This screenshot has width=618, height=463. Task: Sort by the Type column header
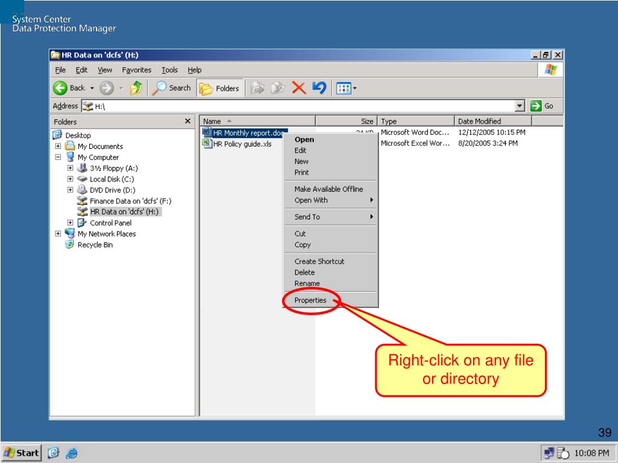[416, 121]
